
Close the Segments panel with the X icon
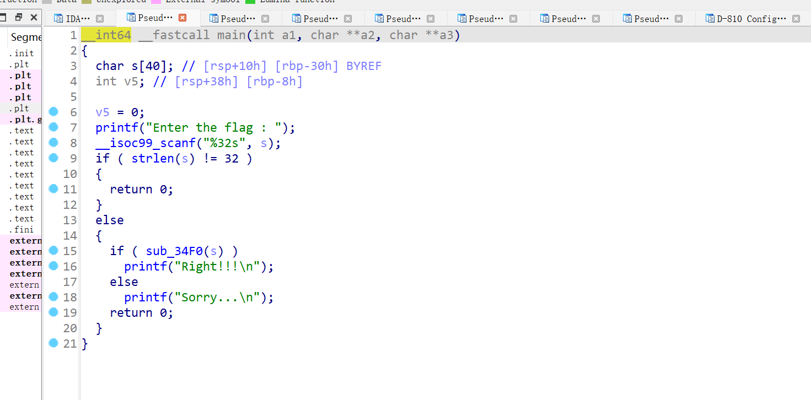[34, 18]
